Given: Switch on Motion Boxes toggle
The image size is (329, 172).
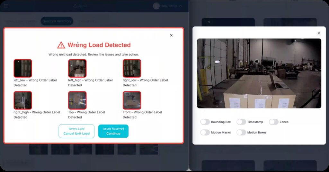Looking at the screenshot, I should 241,132.
